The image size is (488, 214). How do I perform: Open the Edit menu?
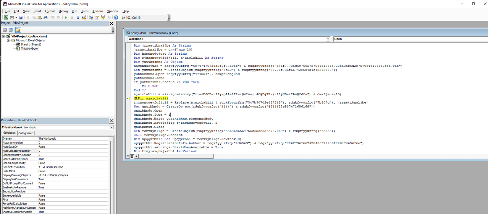pyautogui.click(x=17, y=11)
